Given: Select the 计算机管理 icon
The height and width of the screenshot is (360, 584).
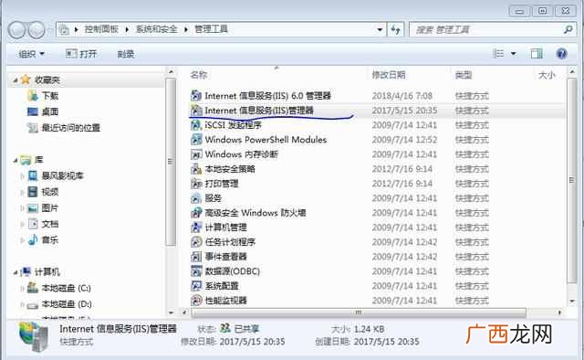Looking at the screenshot, I should [196, 228].
